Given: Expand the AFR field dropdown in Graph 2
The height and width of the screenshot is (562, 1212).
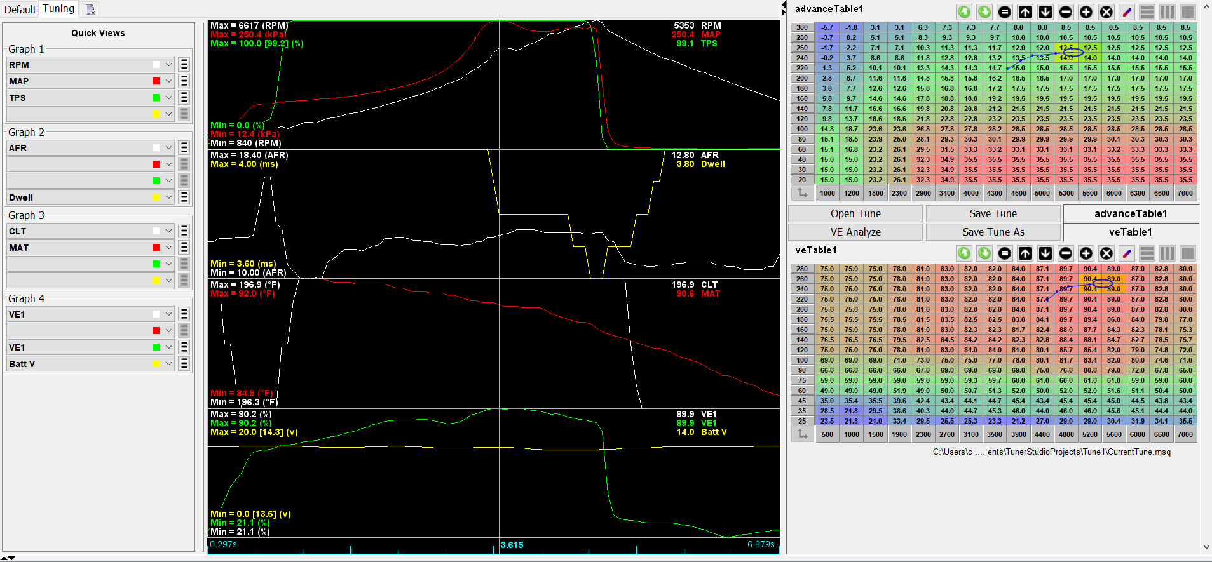Looking at the screenshot, I should pos(168,148).
